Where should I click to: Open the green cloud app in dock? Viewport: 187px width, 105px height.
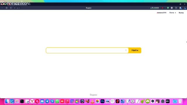click(x=148, y=101)
